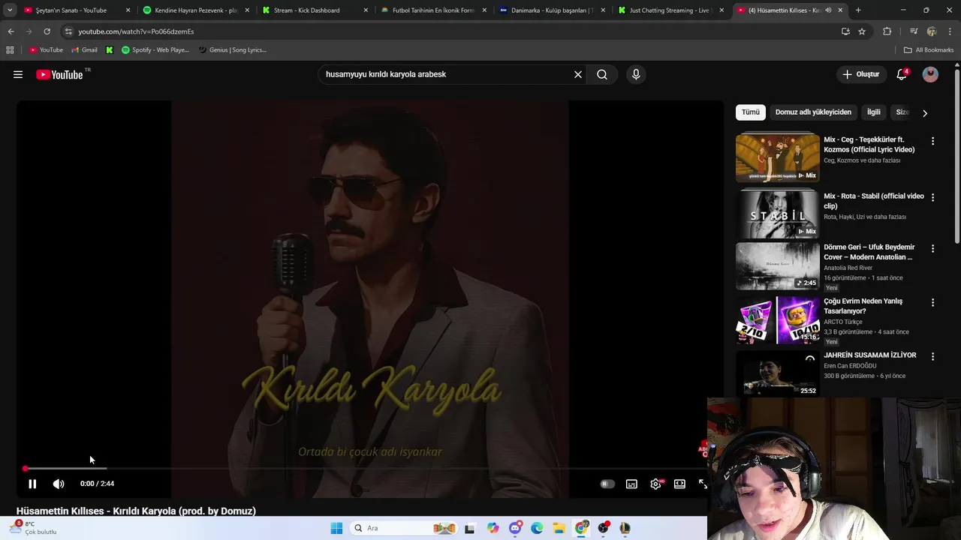Open 'Çoğu Evrim Neden Yanlış Tasarlanıyor?' title

pyautogui.click(x=863, y=306)
